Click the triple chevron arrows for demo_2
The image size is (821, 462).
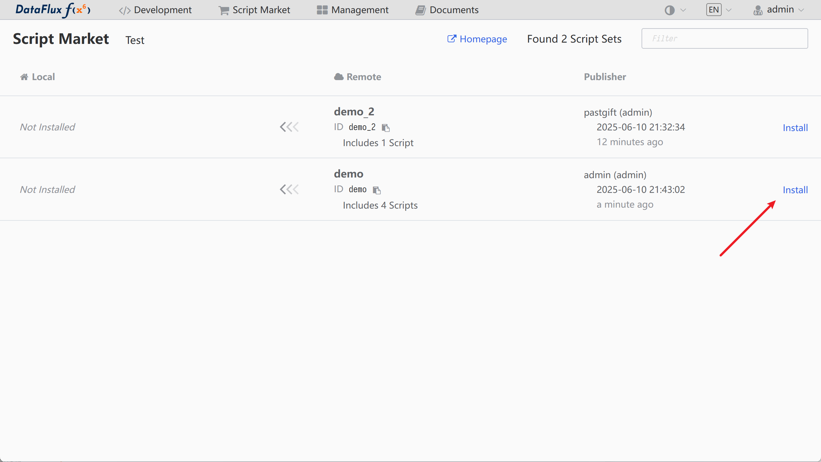tap(289, 127)
